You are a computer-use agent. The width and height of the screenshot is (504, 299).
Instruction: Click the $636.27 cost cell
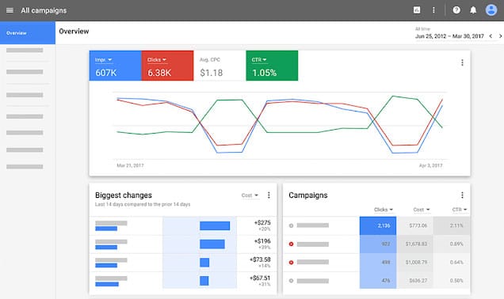pyautogui.click(x=415, y=280)
